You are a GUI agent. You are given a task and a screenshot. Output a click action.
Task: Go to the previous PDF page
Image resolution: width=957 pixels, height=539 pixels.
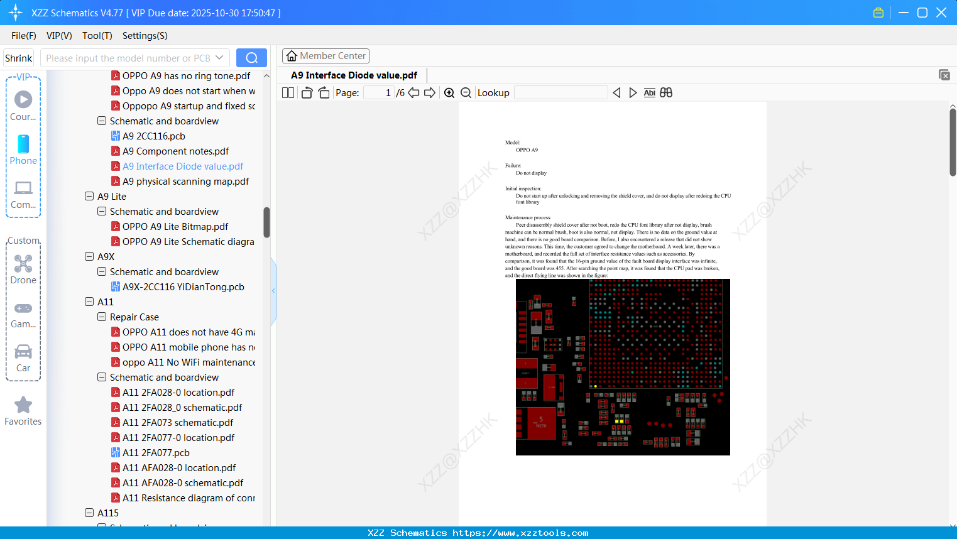(413, 93)
